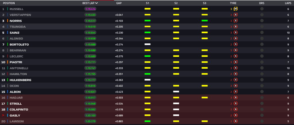Click Verstappen's soft tyre icon
This screenshot has width=294, height=125.
pyautogui.click(x=236, y=15)
